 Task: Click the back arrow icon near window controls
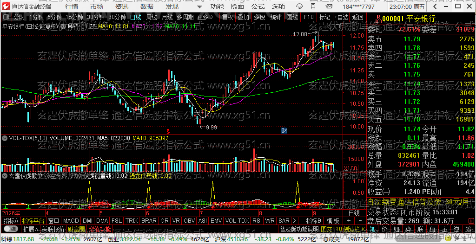[435, 6]
